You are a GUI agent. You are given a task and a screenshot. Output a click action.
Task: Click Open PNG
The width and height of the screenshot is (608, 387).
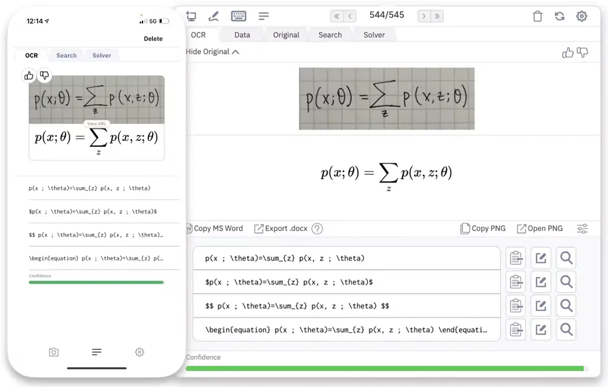pyautogui.click(x=540, y=229)
